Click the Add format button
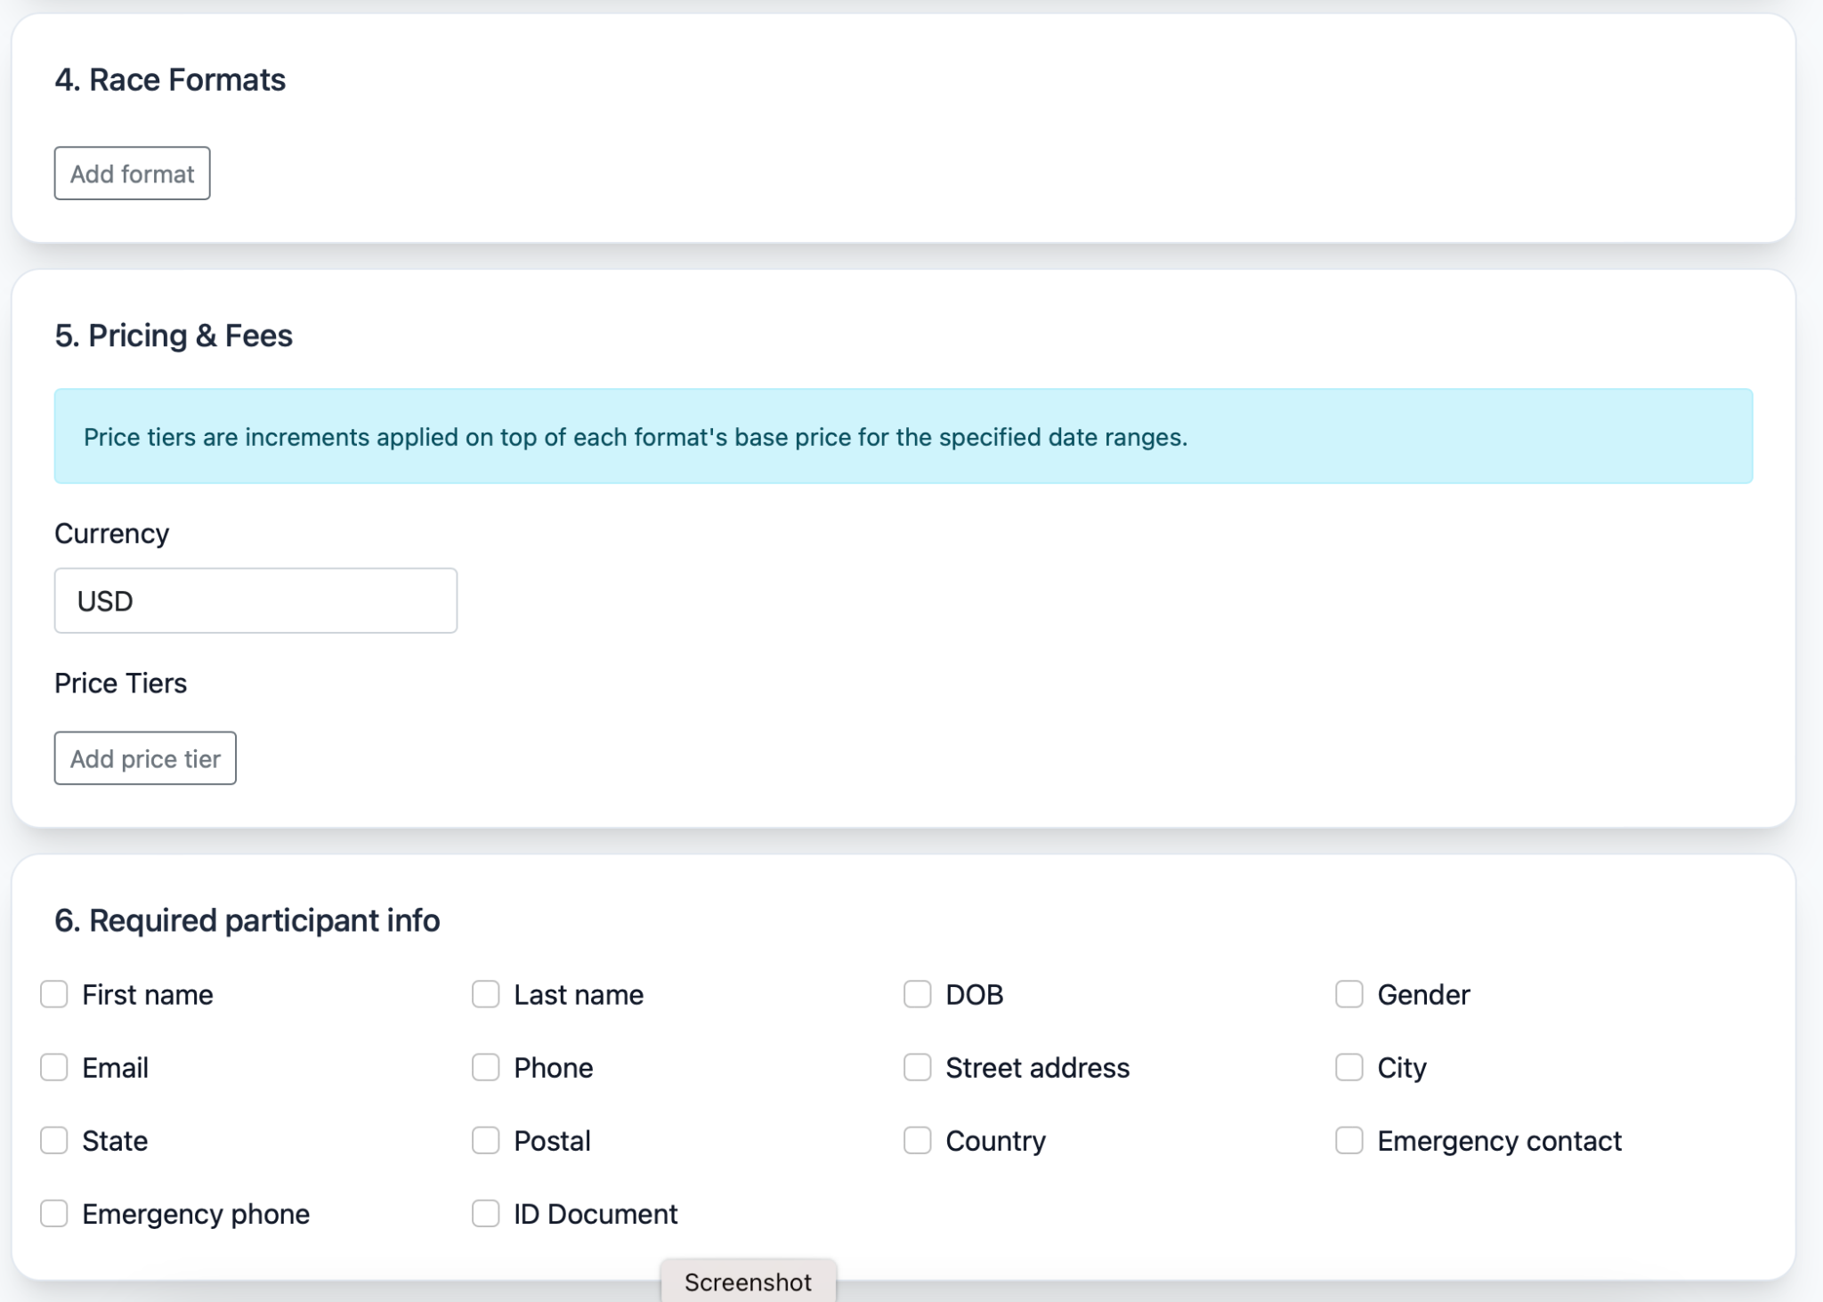This screenshot has width=1823, height=1302. (132, 174)
